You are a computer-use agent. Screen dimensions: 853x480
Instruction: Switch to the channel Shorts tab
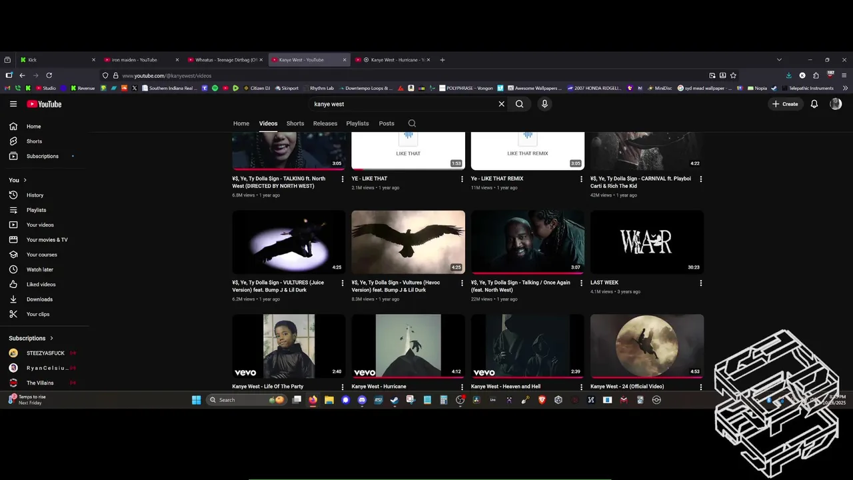tap(295, 123)
